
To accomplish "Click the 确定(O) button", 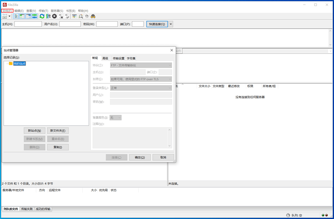I will tap(140, 157).
